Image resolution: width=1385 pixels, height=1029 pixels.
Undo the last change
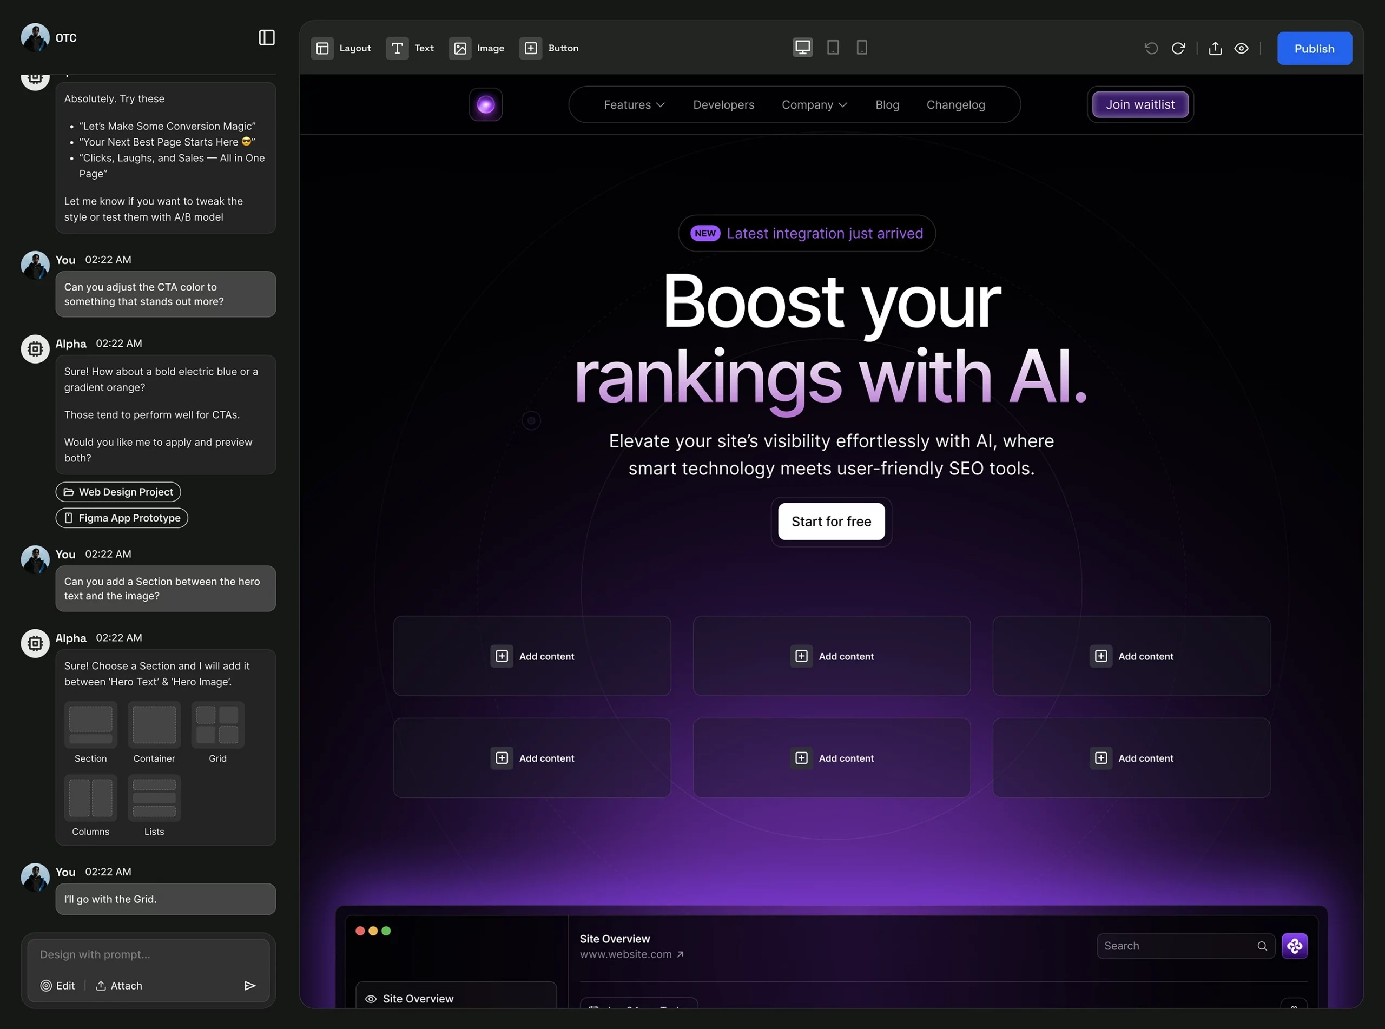tap(1151, 48)
